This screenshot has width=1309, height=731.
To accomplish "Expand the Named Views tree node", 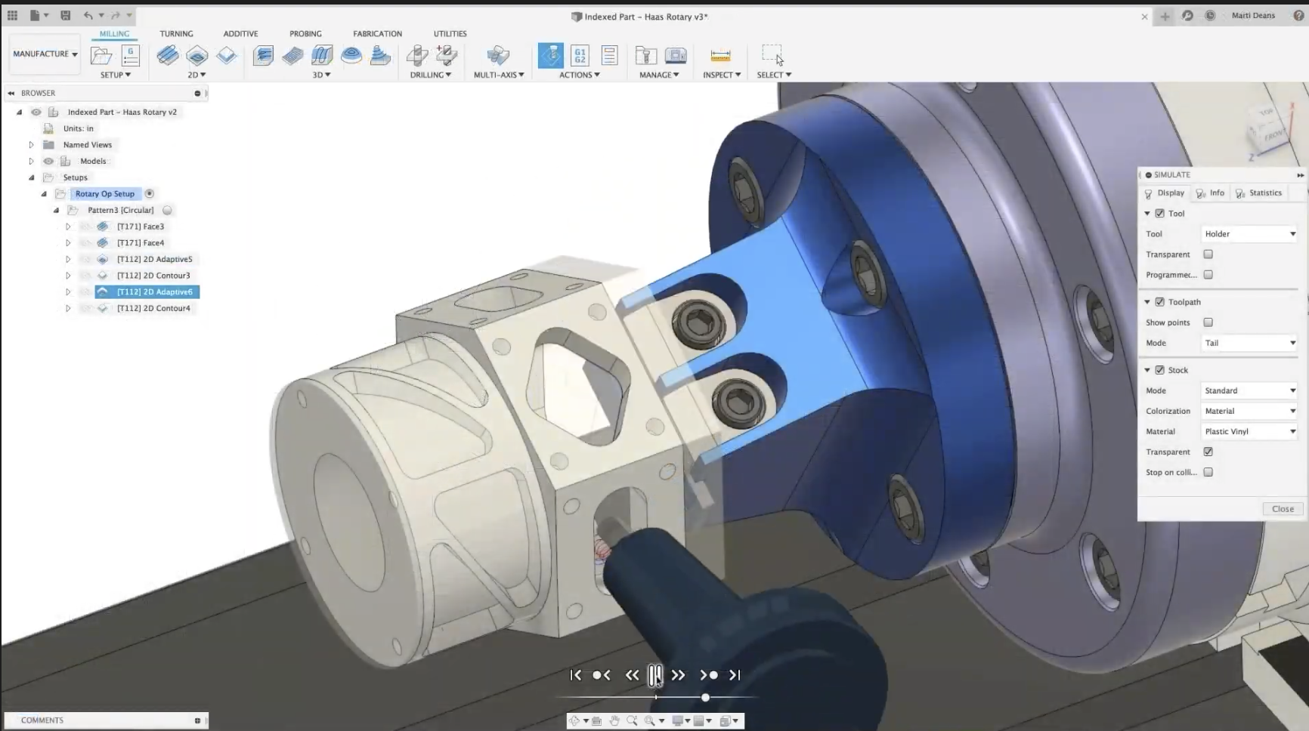I will [x=31, y=145].
